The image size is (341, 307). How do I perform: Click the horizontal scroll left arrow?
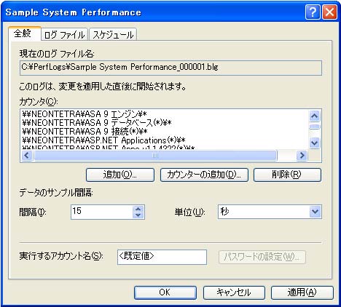(x=27, y=155)
